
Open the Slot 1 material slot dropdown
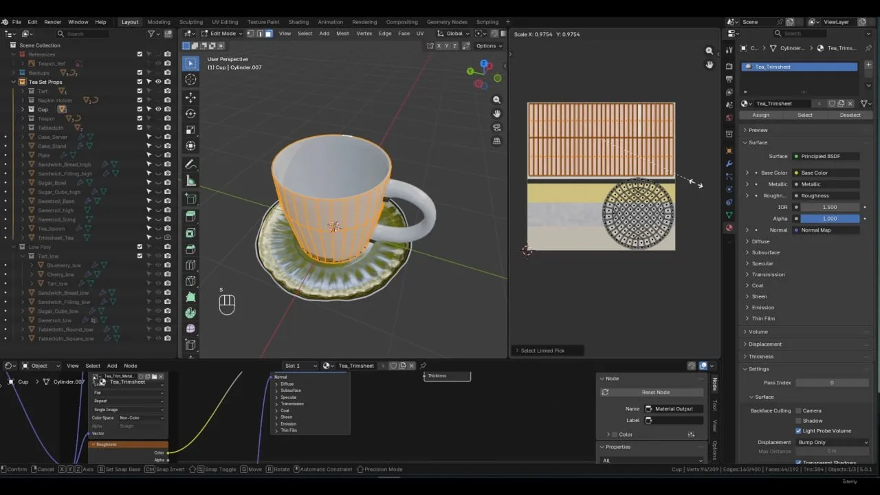(301, 366)
